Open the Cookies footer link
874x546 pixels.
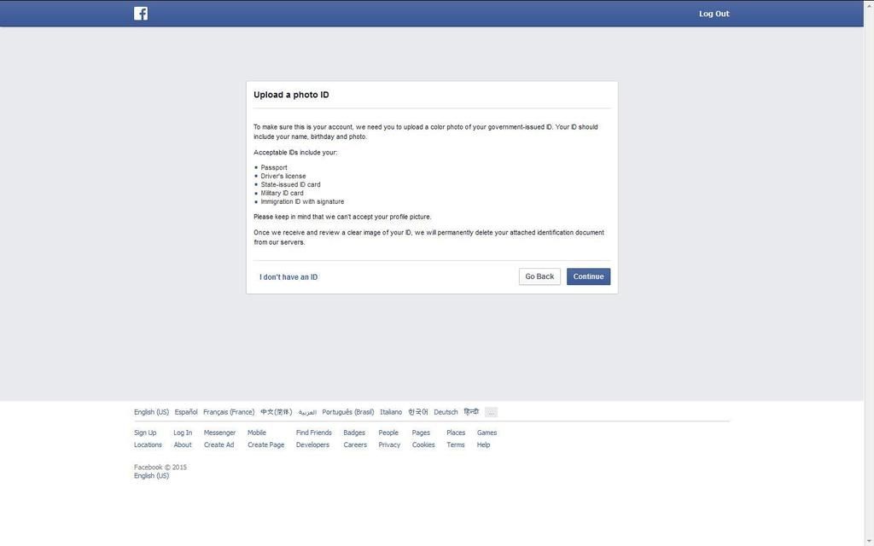tap(423, 445)
